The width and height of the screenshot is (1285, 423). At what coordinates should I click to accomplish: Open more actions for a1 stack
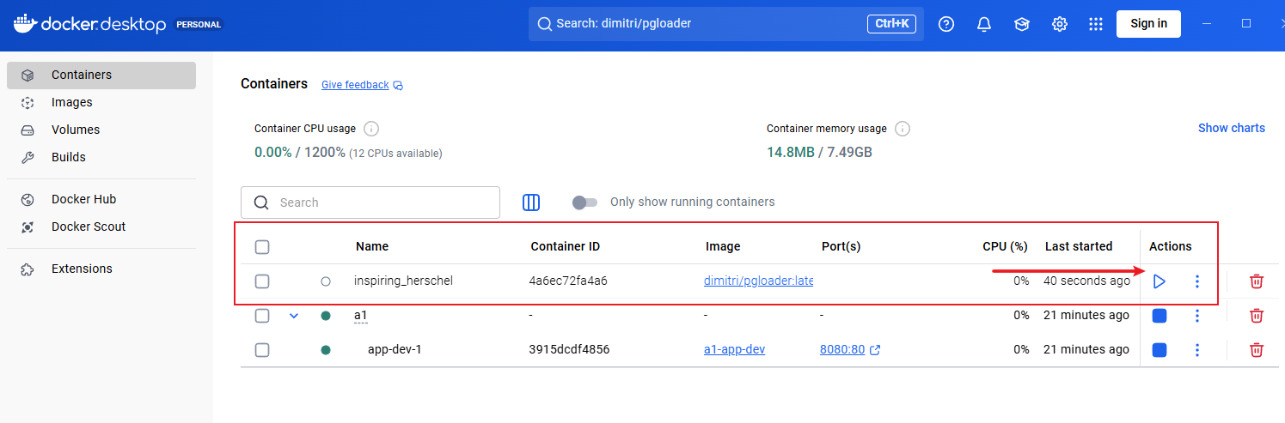click(x=1196, y=316)
